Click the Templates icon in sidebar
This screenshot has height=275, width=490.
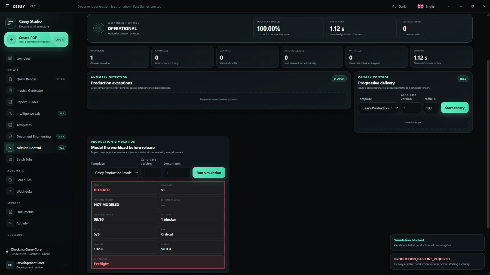click(10, 125)
